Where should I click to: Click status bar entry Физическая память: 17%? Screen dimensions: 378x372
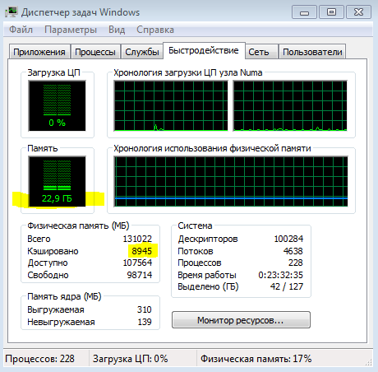pos(256,359)
